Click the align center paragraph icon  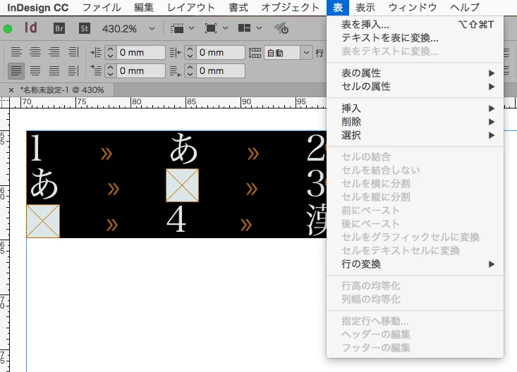click(x=35, y=52)
